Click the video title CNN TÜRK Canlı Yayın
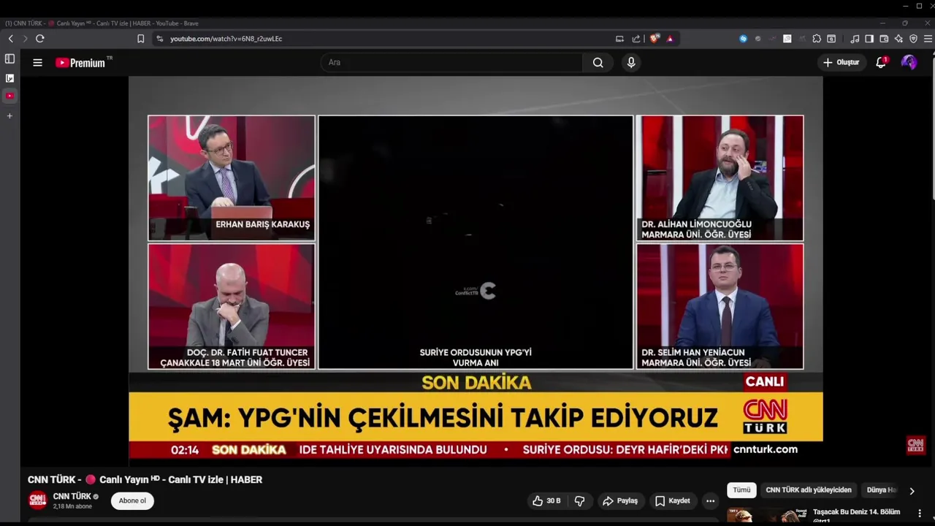The width and height of the screenshot is (935, 526). click(x=145, y=479)
